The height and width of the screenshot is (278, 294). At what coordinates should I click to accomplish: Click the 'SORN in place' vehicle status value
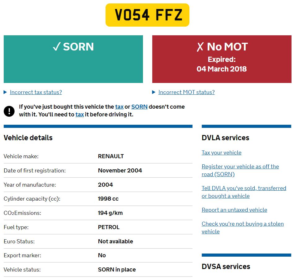click(x=117, y=270)
